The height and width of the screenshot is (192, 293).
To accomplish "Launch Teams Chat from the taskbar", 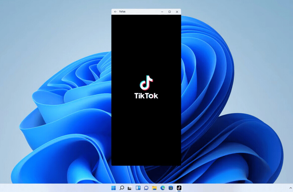I will (x=146, y=188).
